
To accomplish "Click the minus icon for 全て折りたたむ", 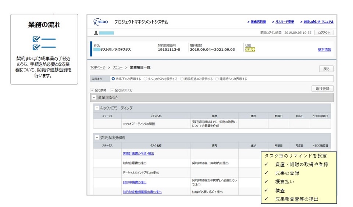I will pos(112,90).
